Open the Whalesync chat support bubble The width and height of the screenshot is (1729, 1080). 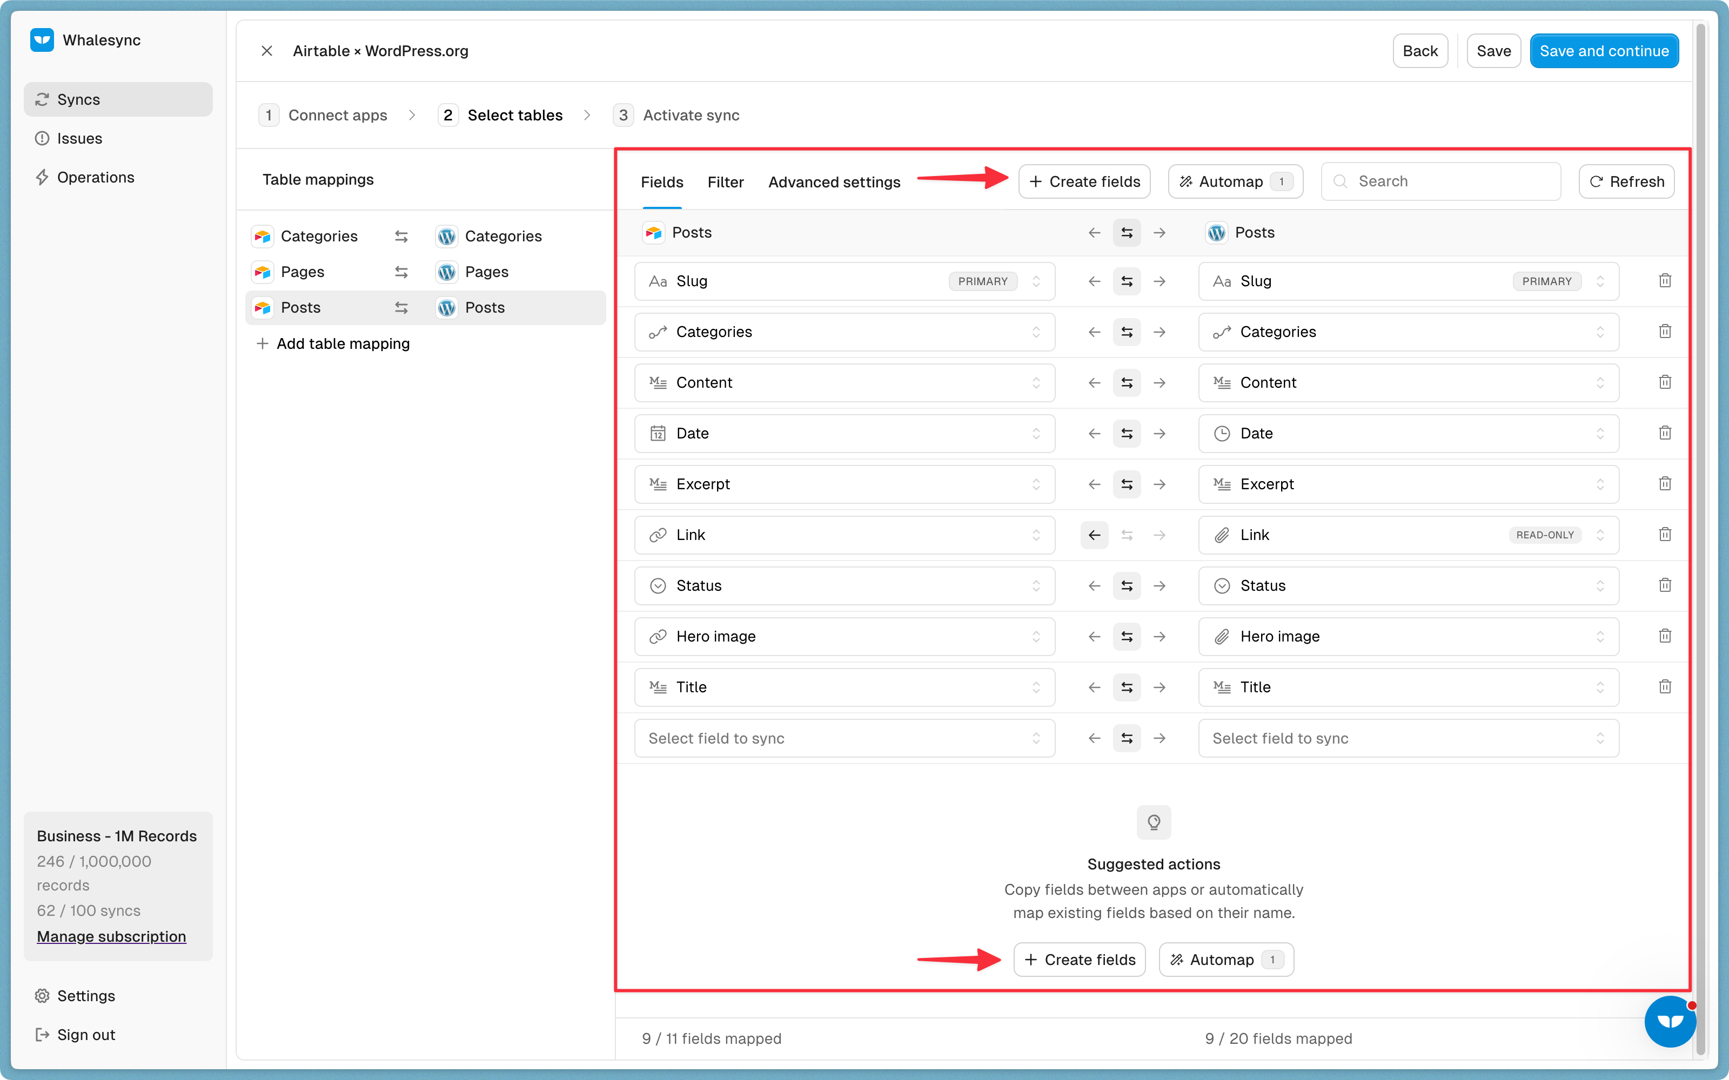tap(1670, 1021)
